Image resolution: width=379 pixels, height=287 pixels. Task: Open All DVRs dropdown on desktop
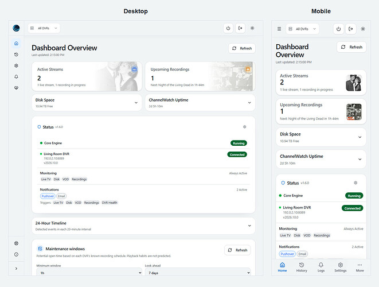tap(44, 28)
